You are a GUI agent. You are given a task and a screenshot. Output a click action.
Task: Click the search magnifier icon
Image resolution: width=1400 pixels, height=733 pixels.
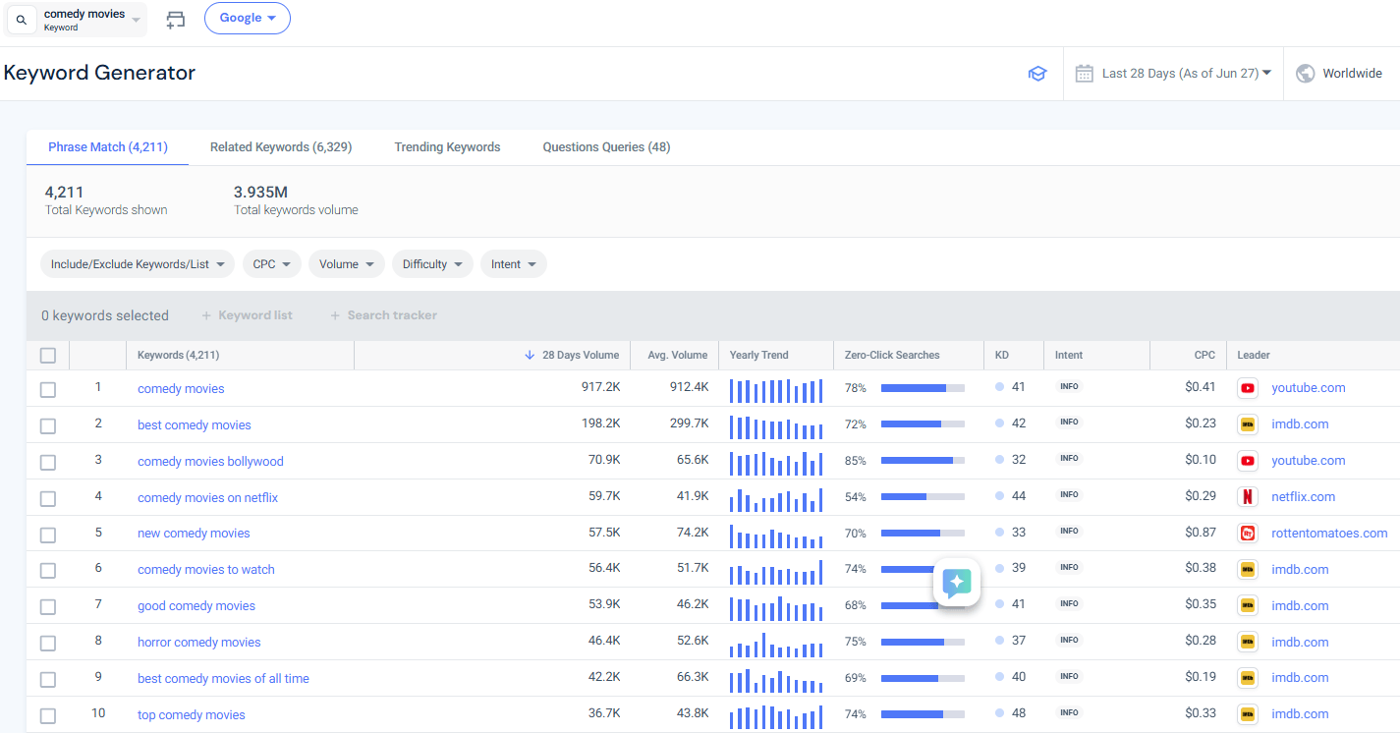point(22,20)
